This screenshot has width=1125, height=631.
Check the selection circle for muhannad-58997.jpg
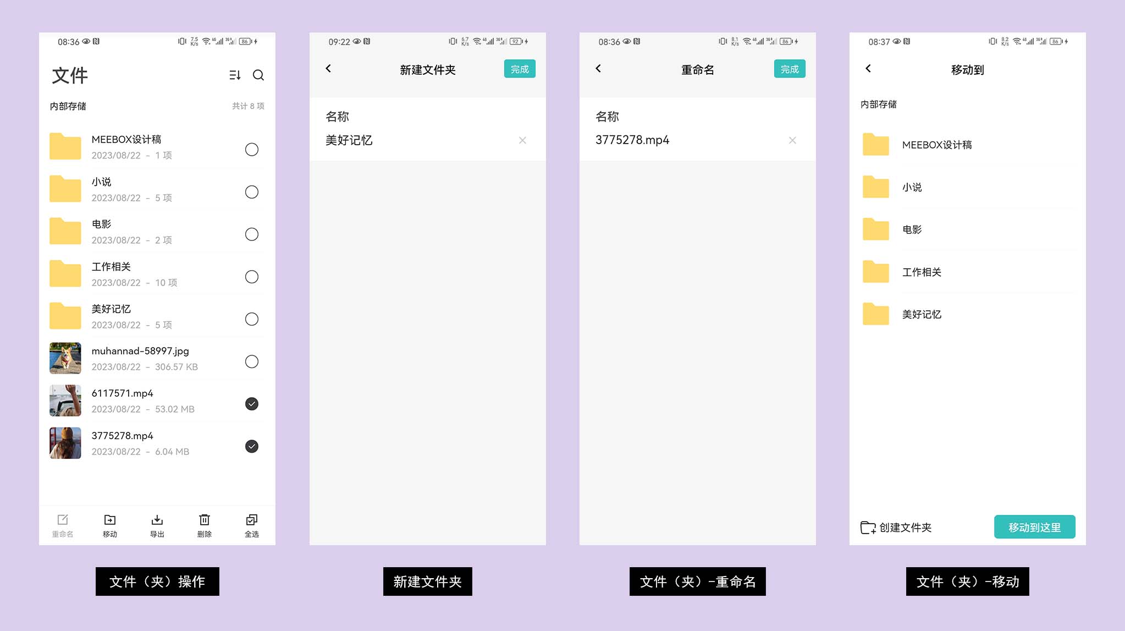[x=252, y=361]
